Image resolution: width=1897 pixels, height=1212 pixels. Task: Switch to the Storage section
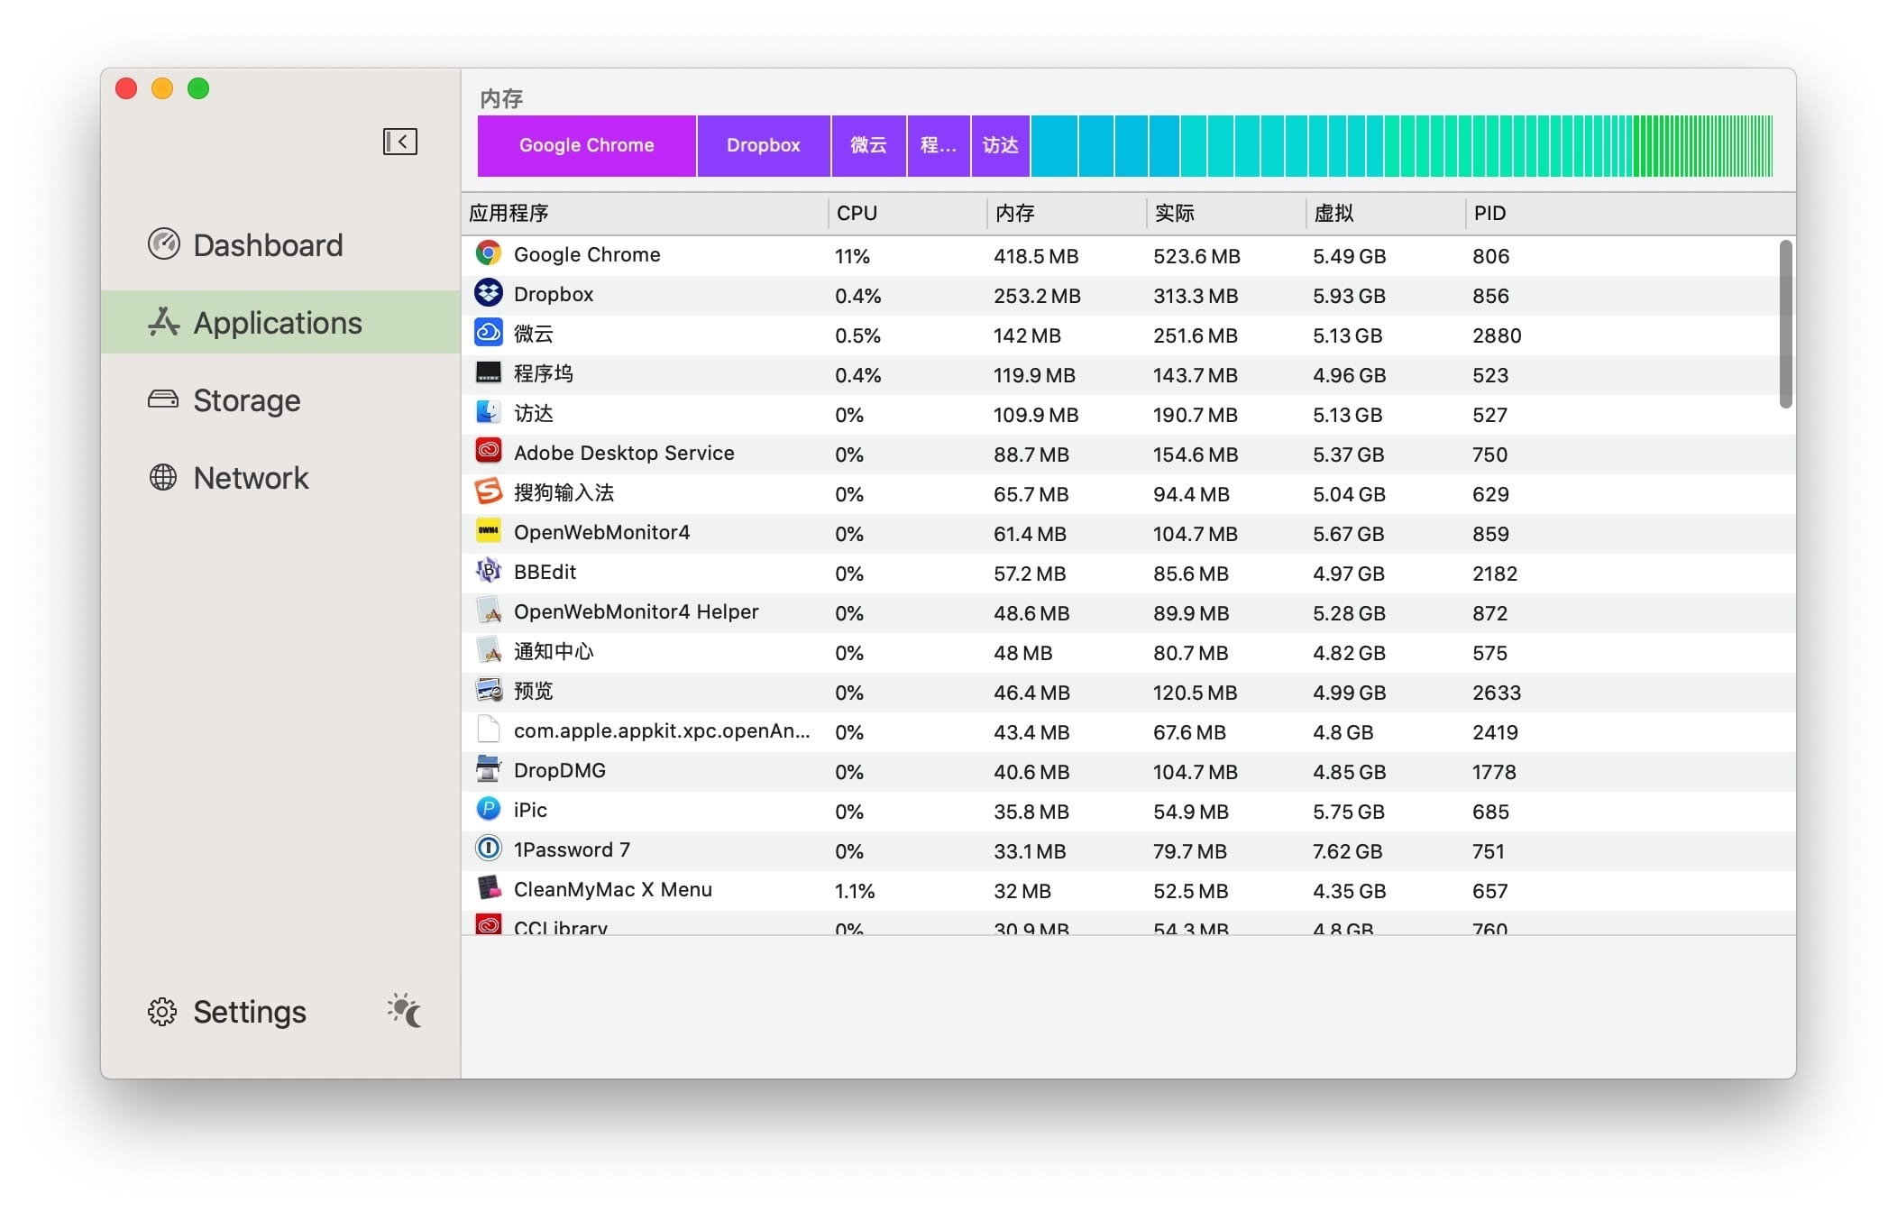pos(246,400)
